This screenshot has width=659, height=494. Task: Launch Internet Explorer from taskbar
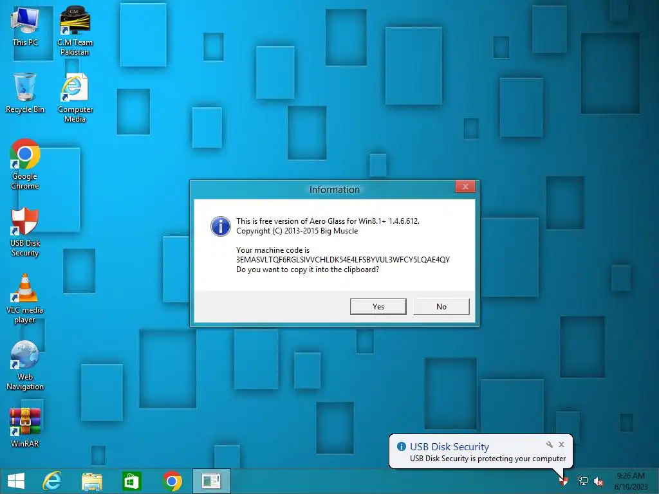[x=51, y=481]
